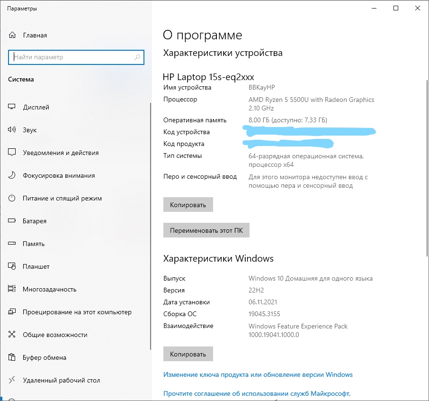Click the Windows 10 Домашняя edition value
Viewport: 429px width, 401px height.
[x=311, y=278]
